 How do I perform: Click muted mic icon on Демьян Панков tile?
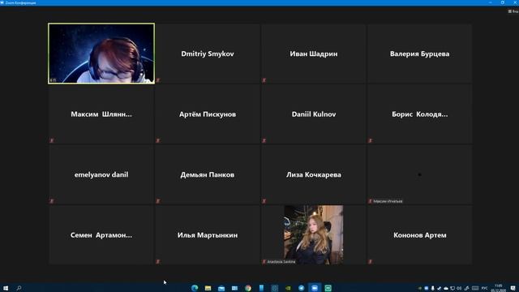(158, 201)
